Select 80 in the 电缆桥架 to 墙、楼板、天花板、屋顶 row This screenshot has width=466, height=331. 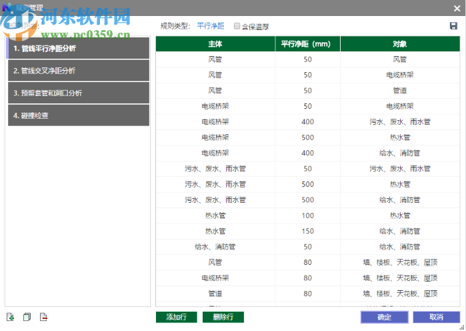coord(307,278)
